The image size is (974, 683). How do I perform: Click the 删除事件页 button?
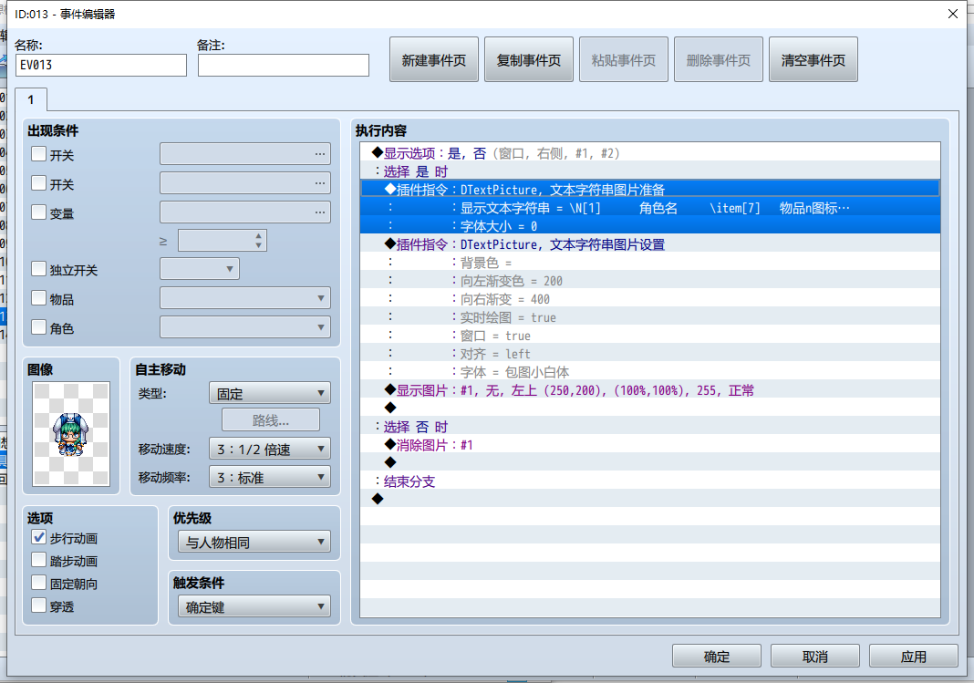click(x=719, y=59)
